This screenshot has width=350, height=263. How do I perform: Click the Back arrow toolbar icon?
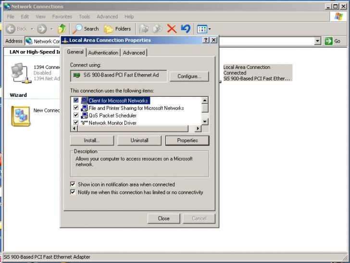coord(10,29)
